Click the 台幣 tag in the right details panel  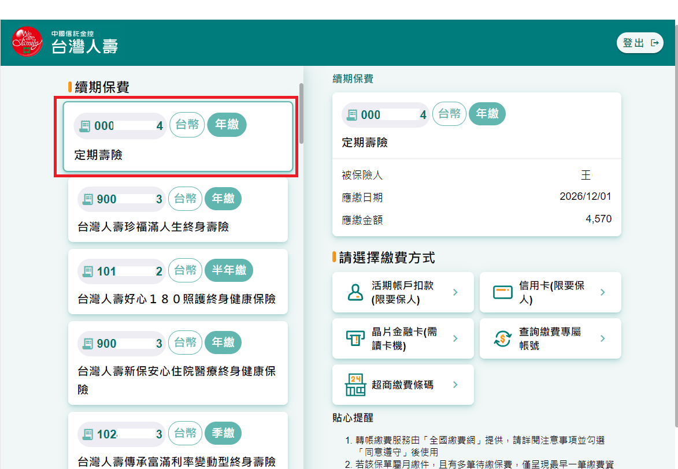(449, 114)
